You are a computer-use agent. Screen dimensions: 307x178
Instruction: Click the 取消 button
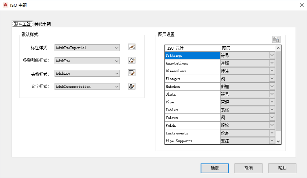[249, 168]
